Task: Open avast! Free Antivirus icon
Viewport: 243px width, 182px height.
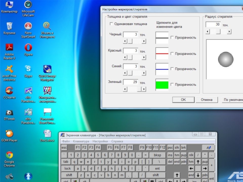Action: click(x=9, y=69)
